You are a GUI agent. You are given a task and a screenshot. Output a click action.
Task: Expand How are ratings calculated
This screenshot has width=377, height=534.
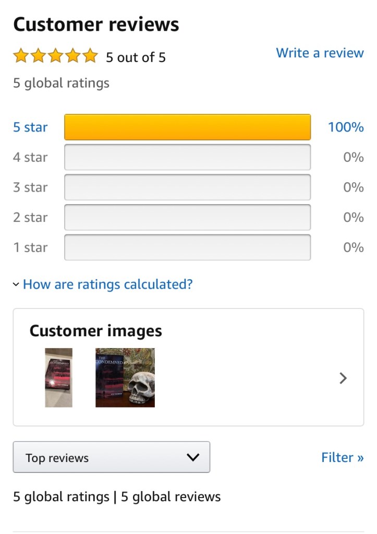[107, 284]
